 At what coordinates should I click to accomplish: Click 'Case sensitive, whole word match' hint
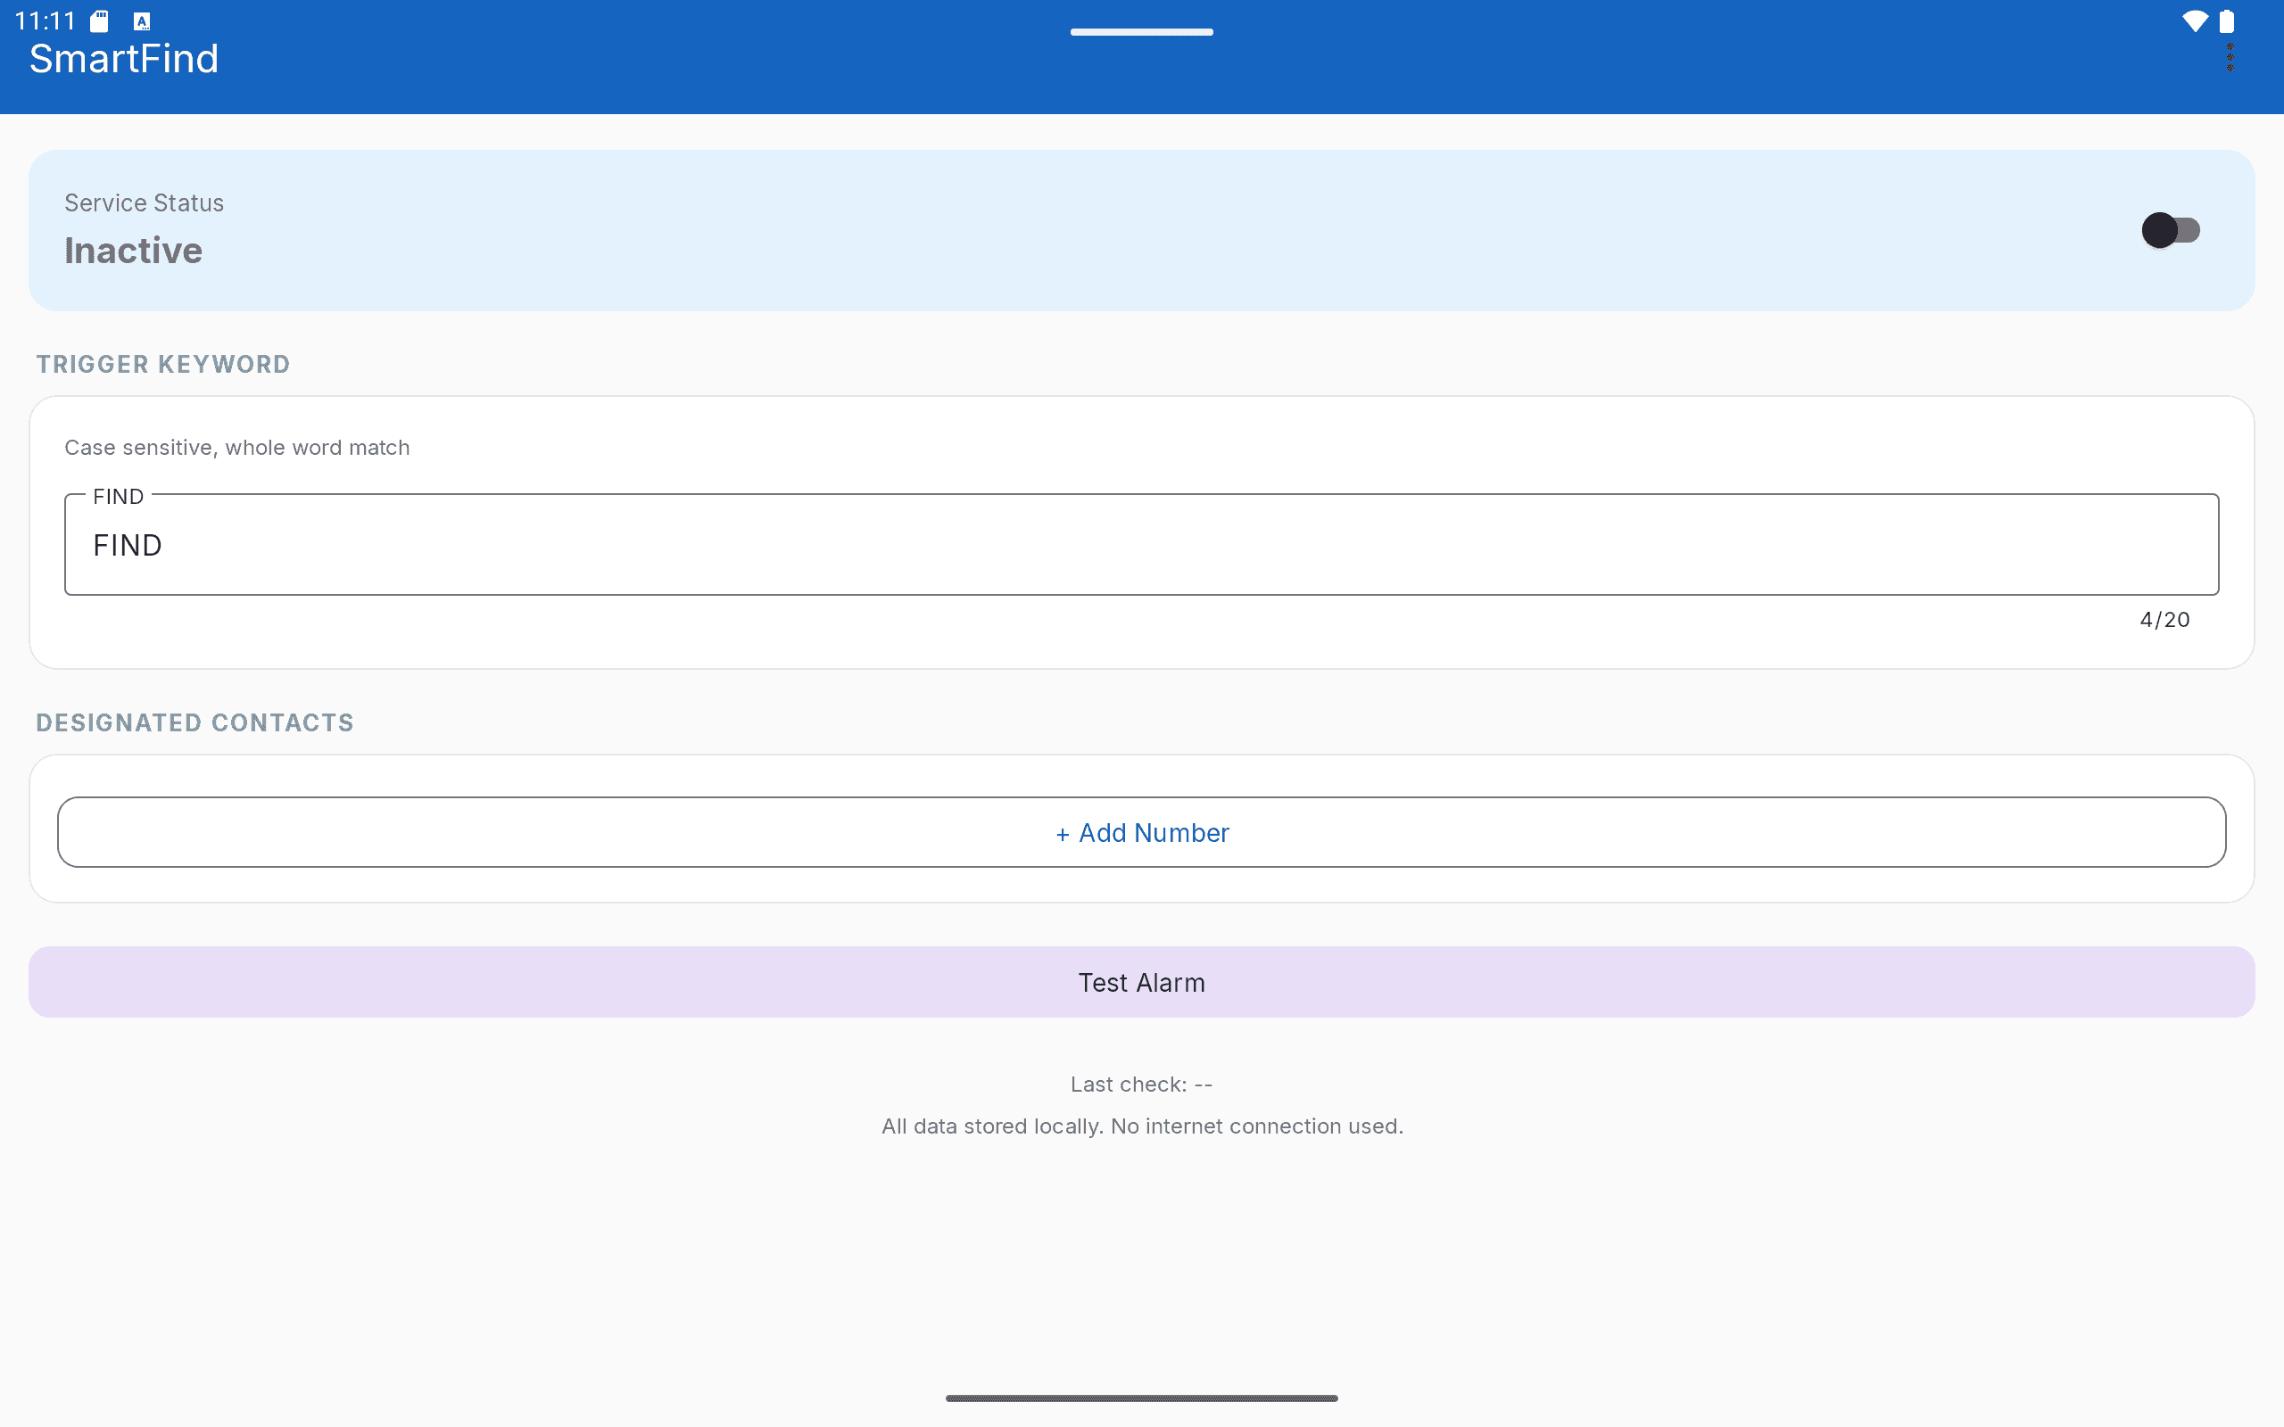pos(237,448)
